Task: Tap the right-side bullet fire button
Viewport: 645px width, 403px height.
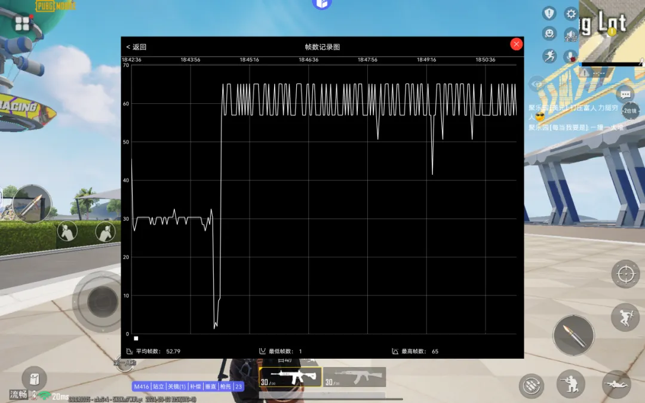Action: pos(574,336)
